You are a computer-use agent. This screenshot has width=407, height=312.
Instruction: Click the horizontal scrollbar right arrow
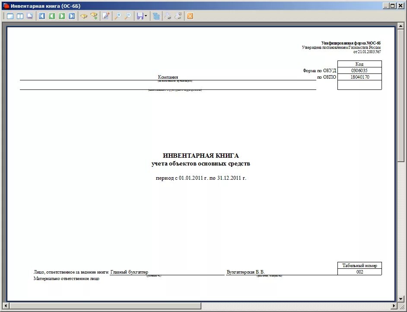[x=394, y=306]
